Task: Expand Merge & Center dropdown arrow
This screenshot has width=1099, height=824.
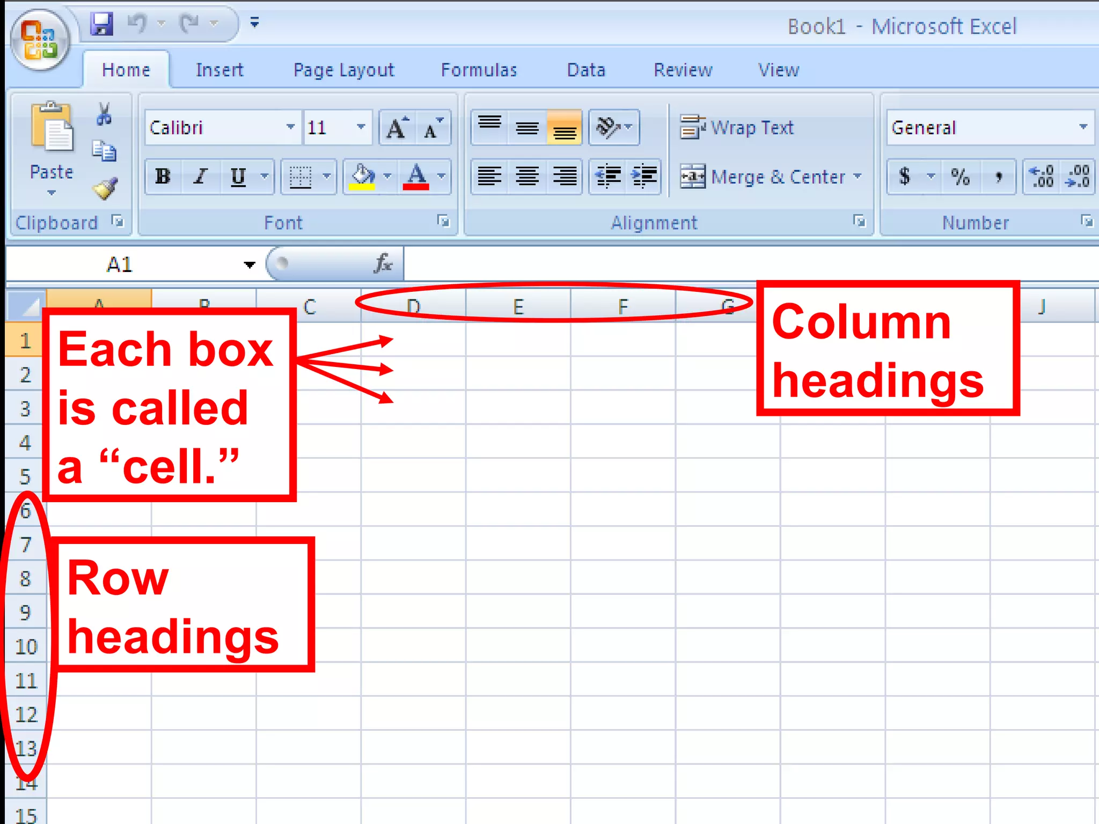Action: [x=858, y=176]
